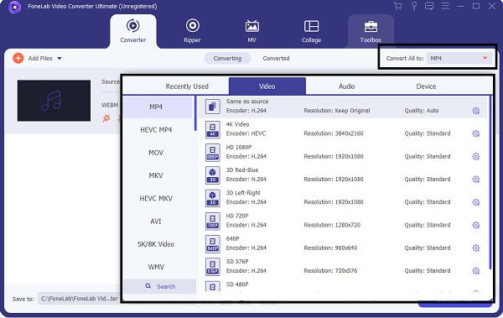The image size is (503, 318).
Task: Select the Recently Used tab
Action: 187,86
